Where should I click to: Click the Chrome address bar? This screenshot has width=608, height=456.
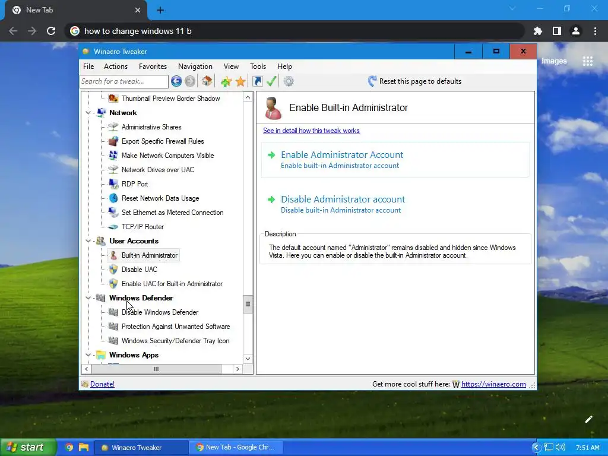pos(294,31)
